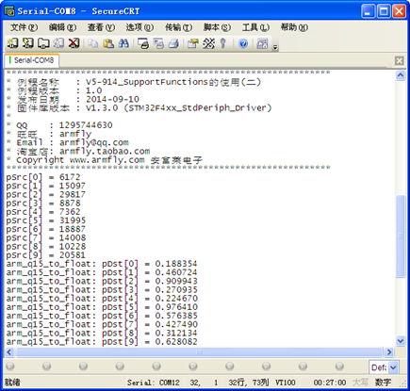410x391 pixels.
Task: Expand the toolbar options overflow arrow
Action: (x=275, y=47)
